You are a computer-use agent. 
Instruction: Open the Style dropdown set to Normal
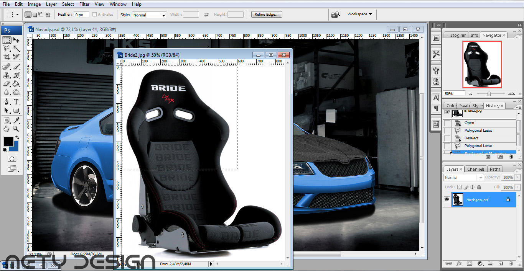click(149, 15)
